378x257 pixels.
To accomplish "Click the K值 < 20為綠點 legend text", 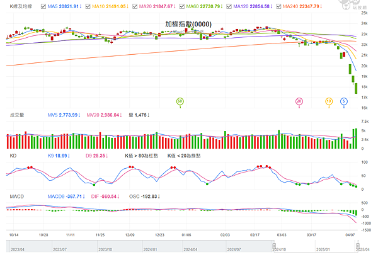I will point(184,156).
